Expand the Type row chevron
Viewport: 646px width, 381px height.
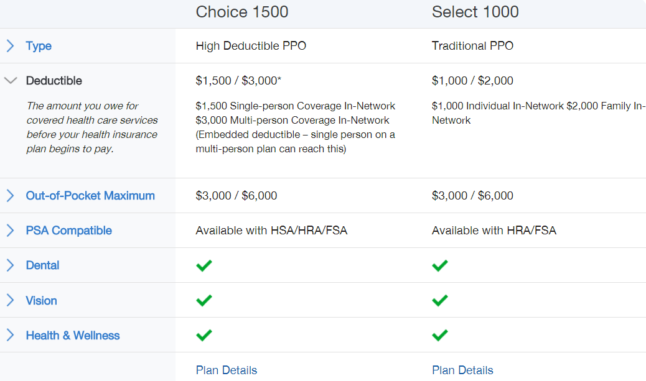(x=10, y=46)
